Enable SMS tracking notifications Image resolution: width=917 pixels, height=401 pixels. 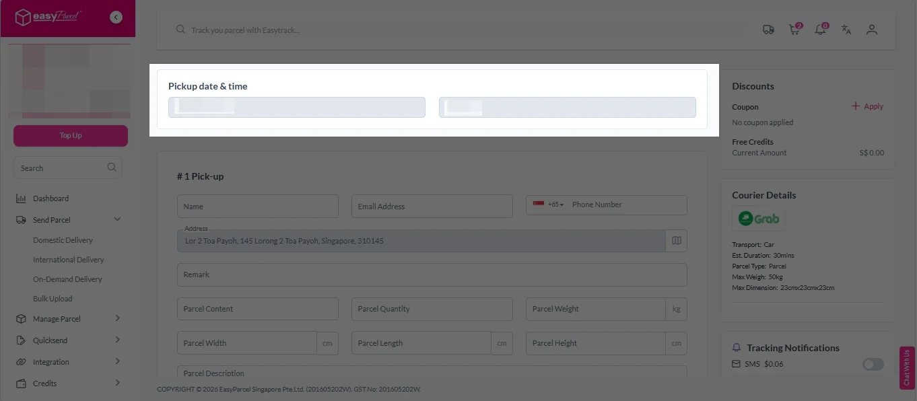[x=873, y=364]
